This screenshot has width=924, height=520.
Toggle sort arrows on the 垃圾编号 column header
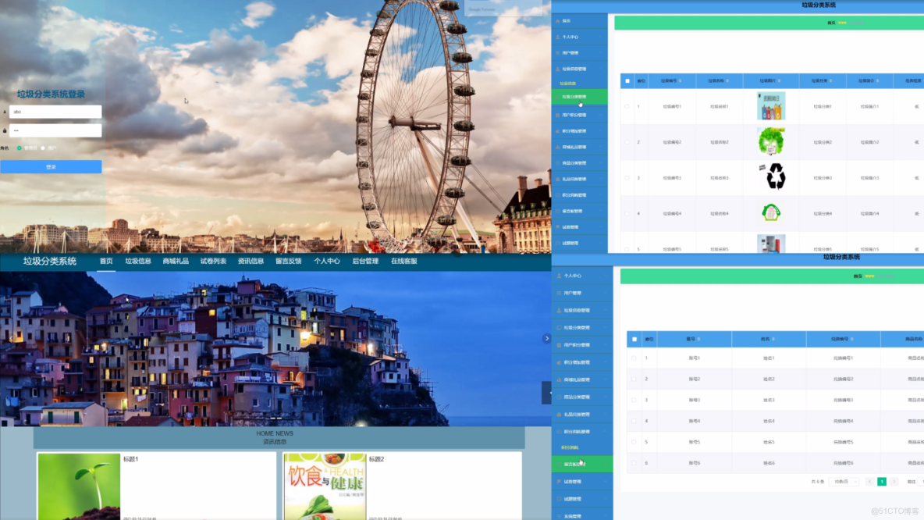pos(680,80)
